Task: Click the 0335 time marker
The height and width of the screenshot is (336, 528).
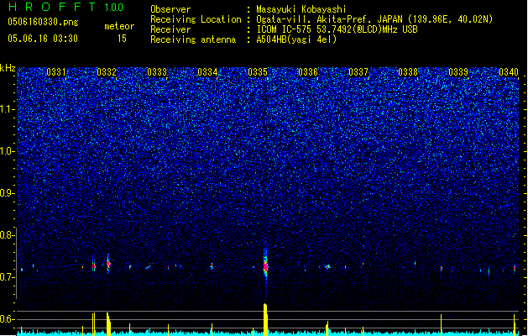Action: coord(258,72)
